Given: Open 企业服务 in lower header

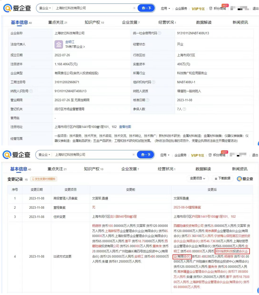Looking at the screenshot, I should click(180, 155).
